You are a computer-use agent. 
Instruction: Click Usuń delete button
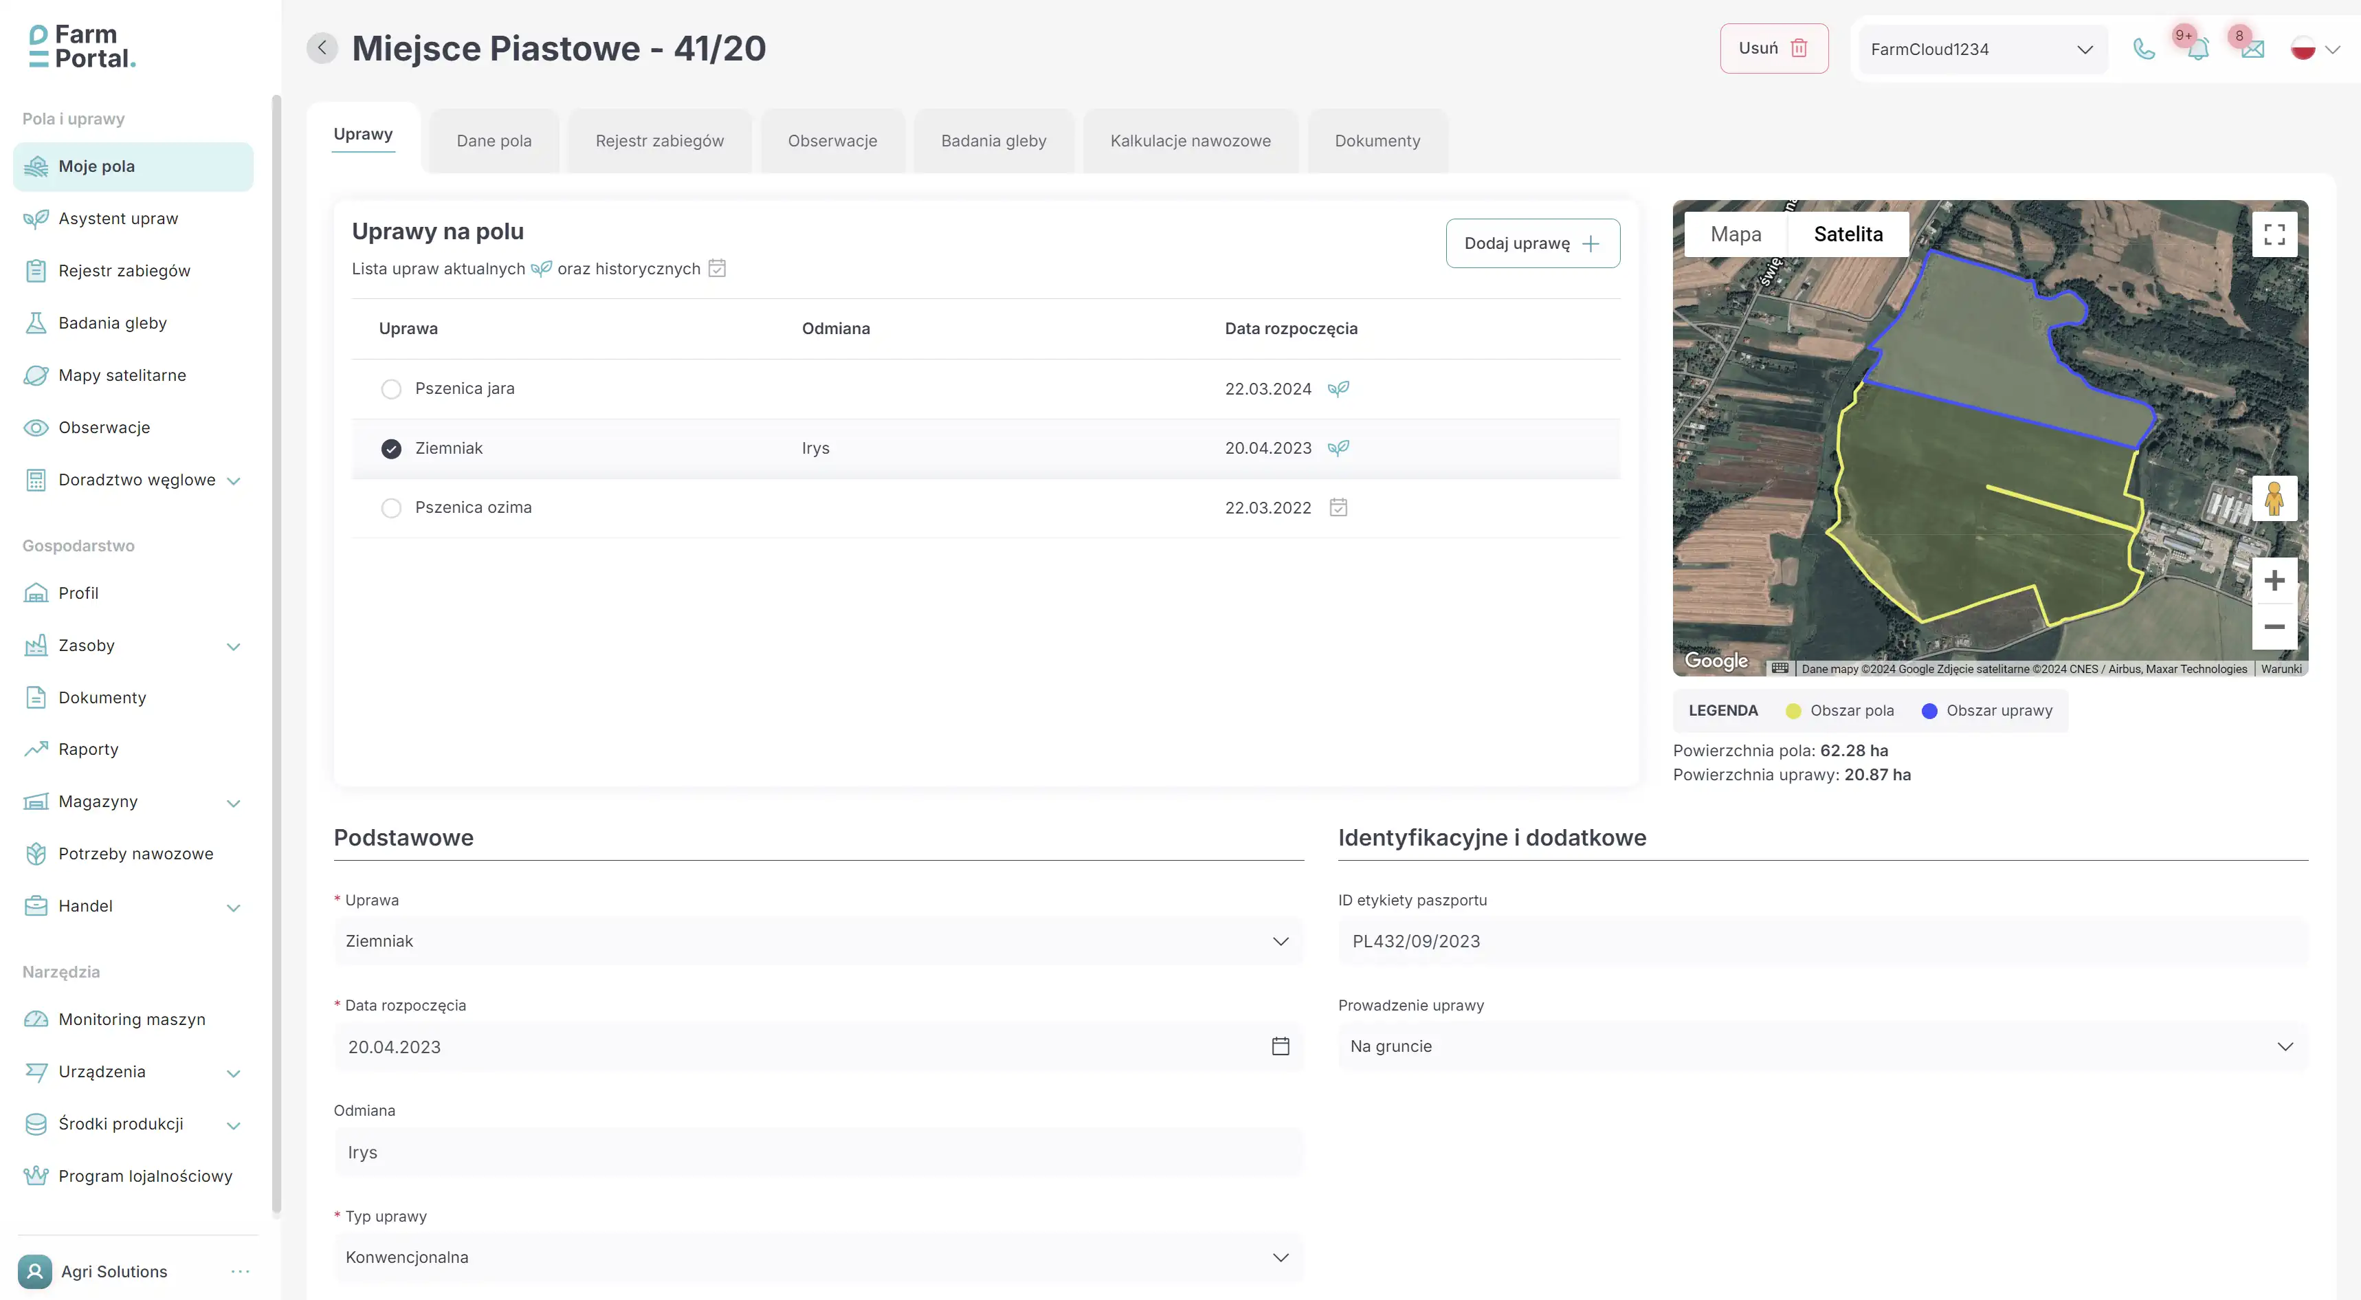pyautogui.click(x=1773, y=49)
